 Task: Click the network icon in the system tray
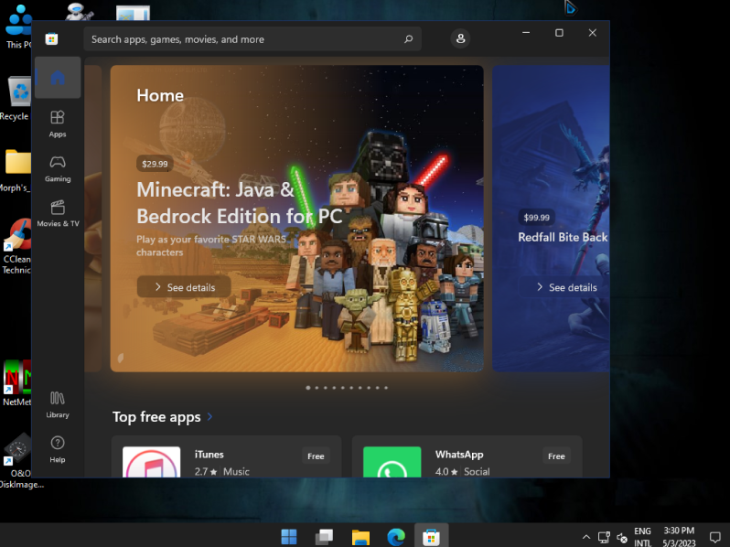[x=604, y=537]
